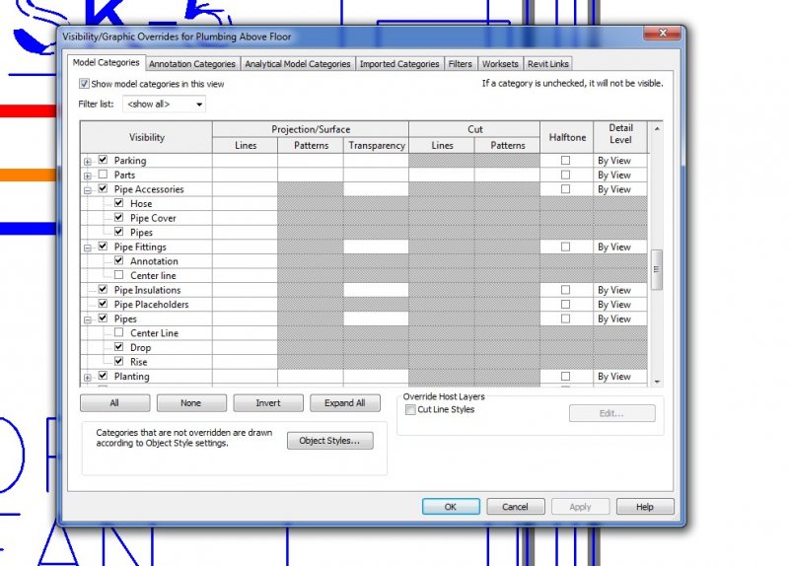Enable Halftone for Planting
789x566 pixels.
[565, 377]
